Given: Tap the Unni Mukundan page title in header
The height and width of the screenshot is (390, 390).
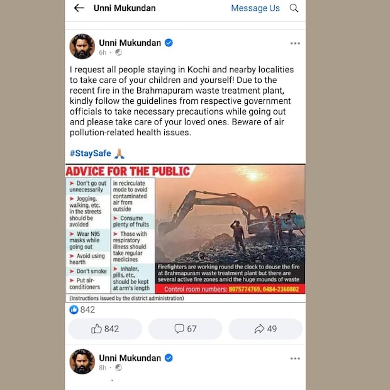Looking at the screenshot, I should click(125, 8).
